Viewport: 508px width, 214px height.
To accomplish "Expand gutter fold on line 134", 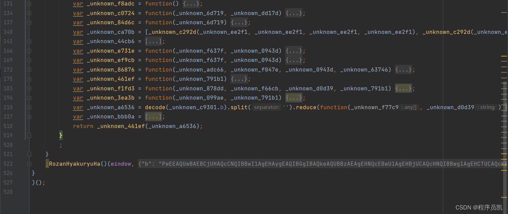I will [29, 13].
